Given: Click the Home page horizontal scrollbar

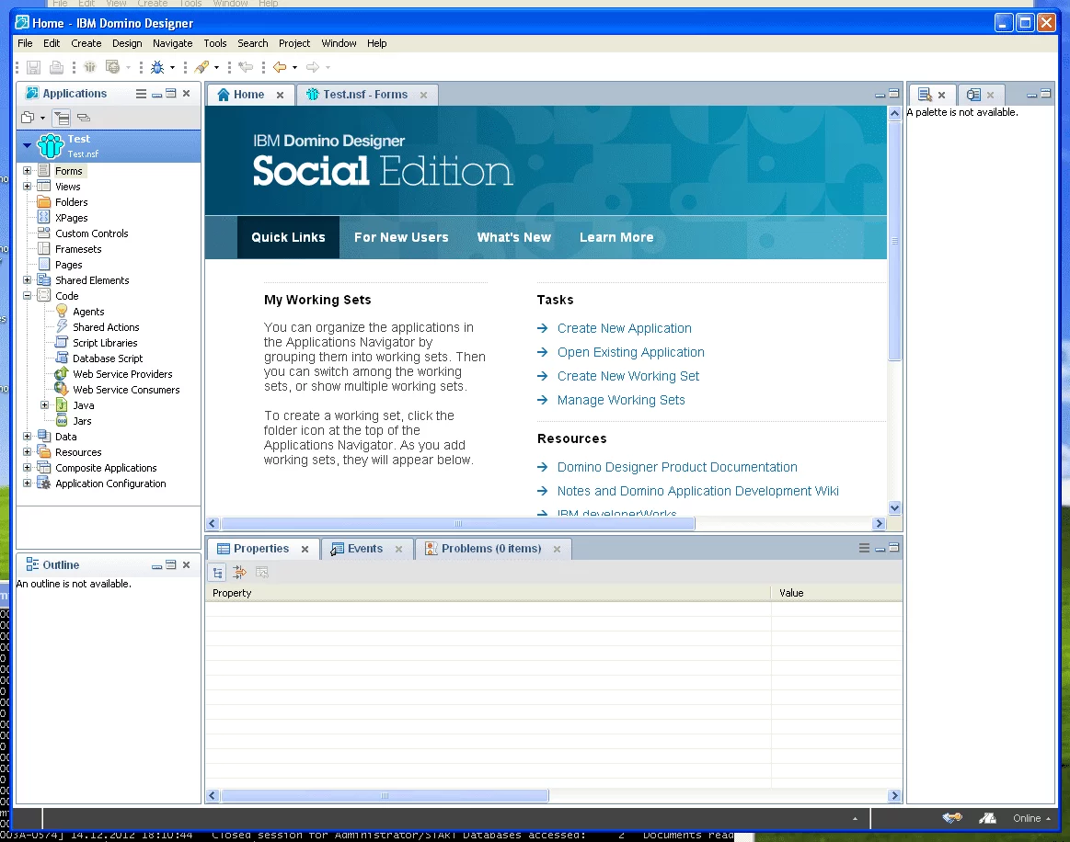Looking at the screenshot, I should [x=458, y=524].
